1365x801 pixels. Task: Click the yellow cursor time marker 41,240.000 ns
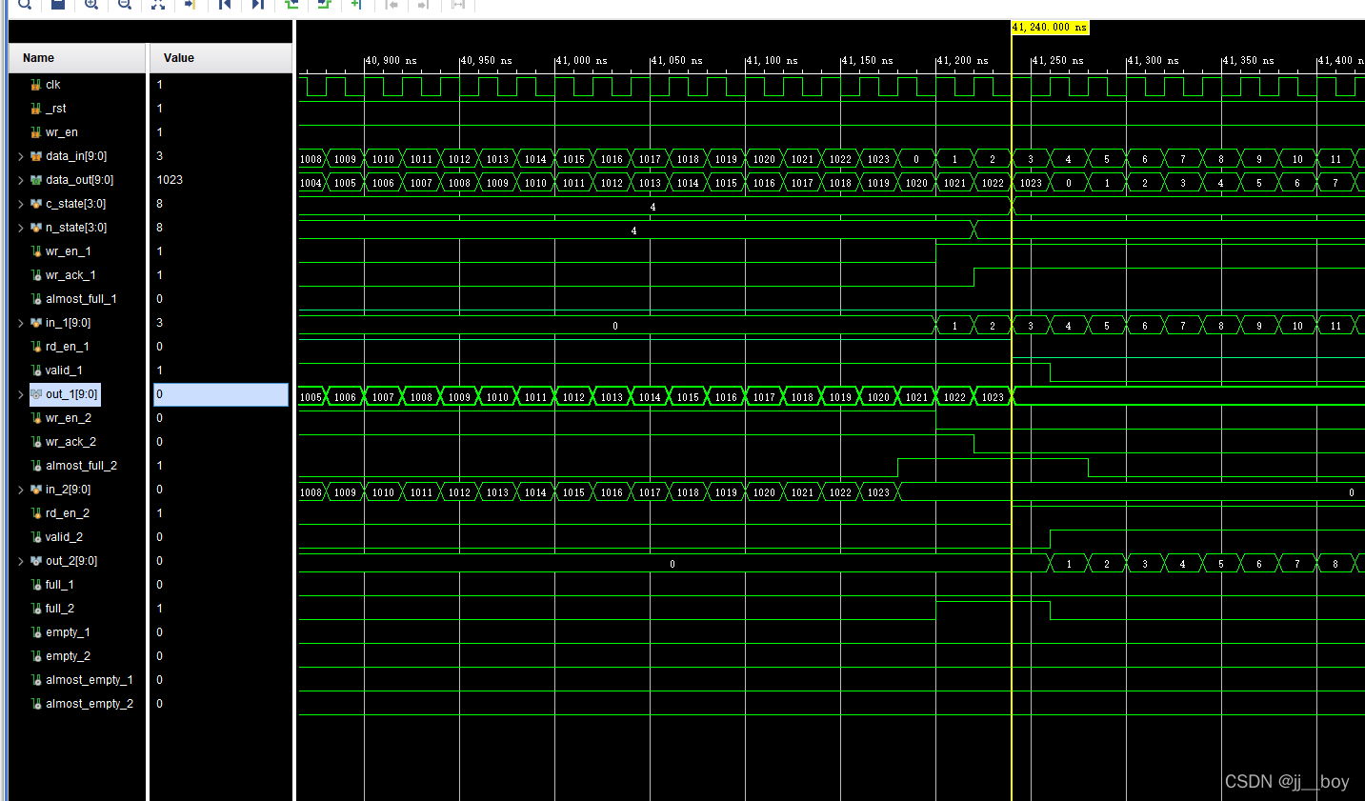1049,28
